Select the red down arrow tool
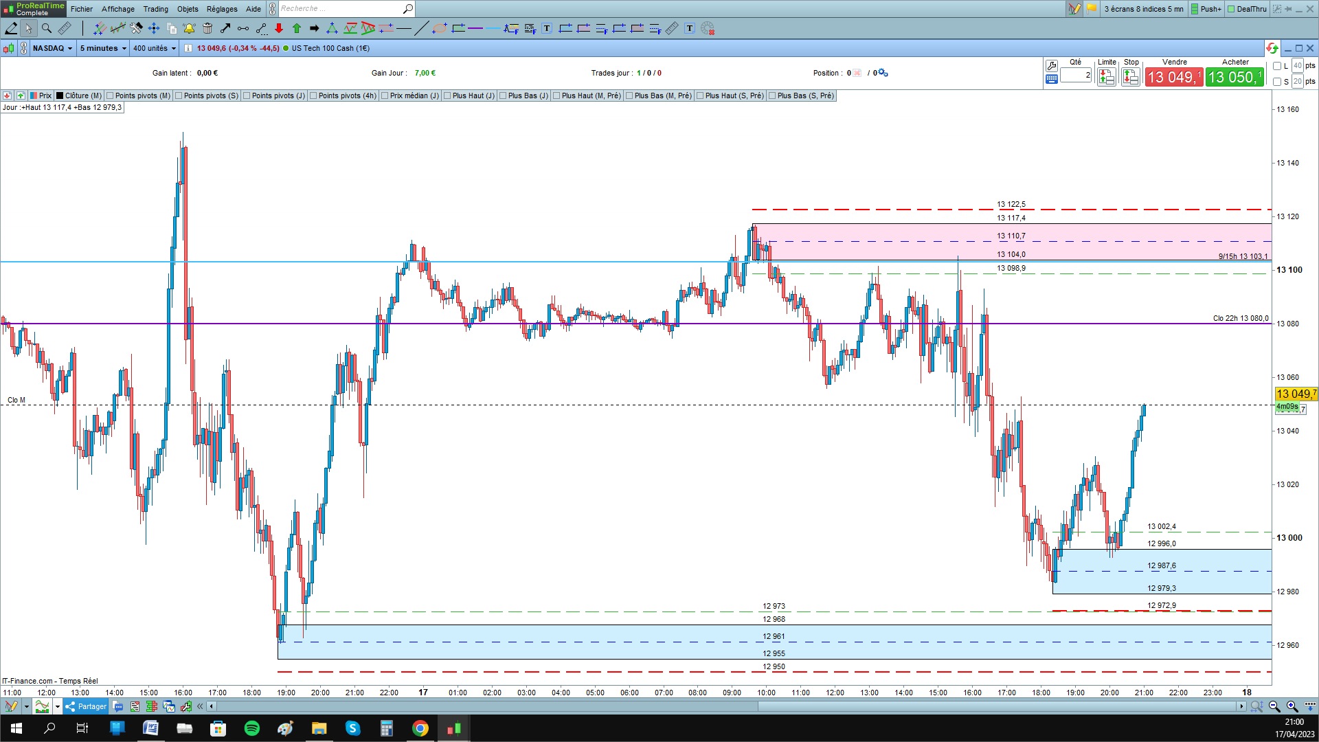 click(279, 28)
